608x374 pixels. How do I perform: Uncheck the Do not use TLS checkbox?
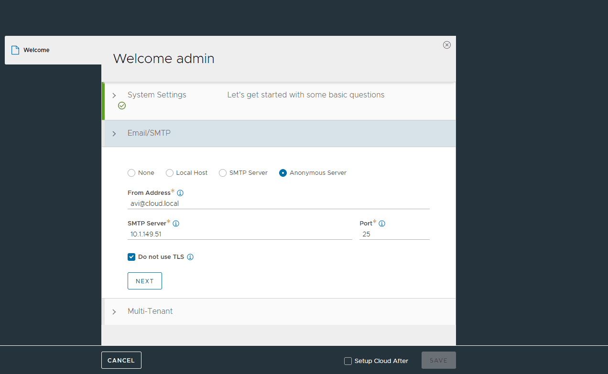coord(131,257)
